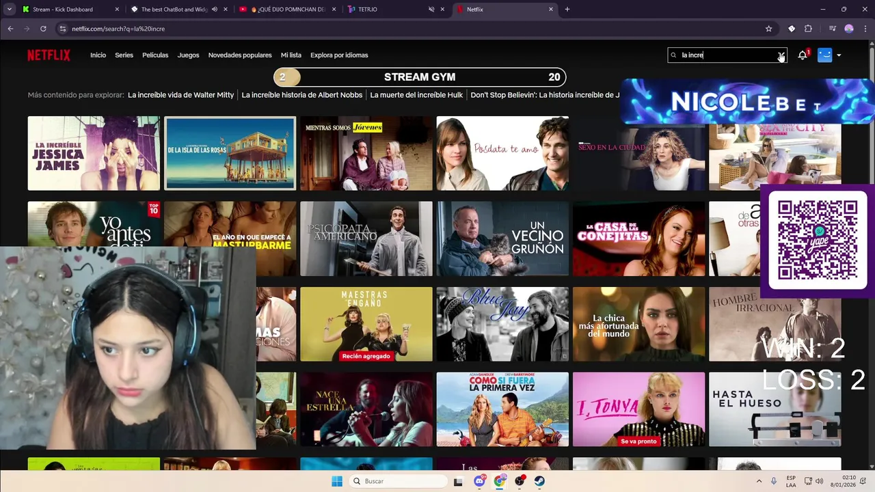Open De la isla de las rosas thumbnail
Viewport: 875px width, 492px height.
click(x=230, y=153)
